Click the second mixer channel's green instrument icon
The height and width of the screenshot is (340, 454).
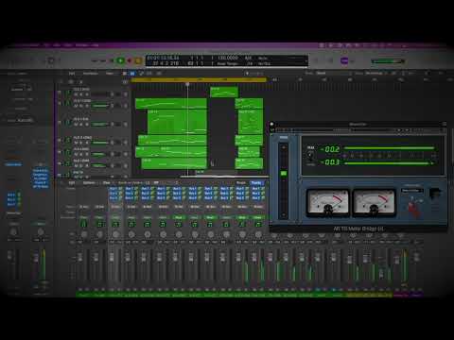click(99, 224)
